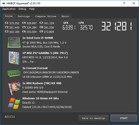This screenshot has height=125, width=139.
Task: Click the red graphics card icon
Action: point(14,88)
